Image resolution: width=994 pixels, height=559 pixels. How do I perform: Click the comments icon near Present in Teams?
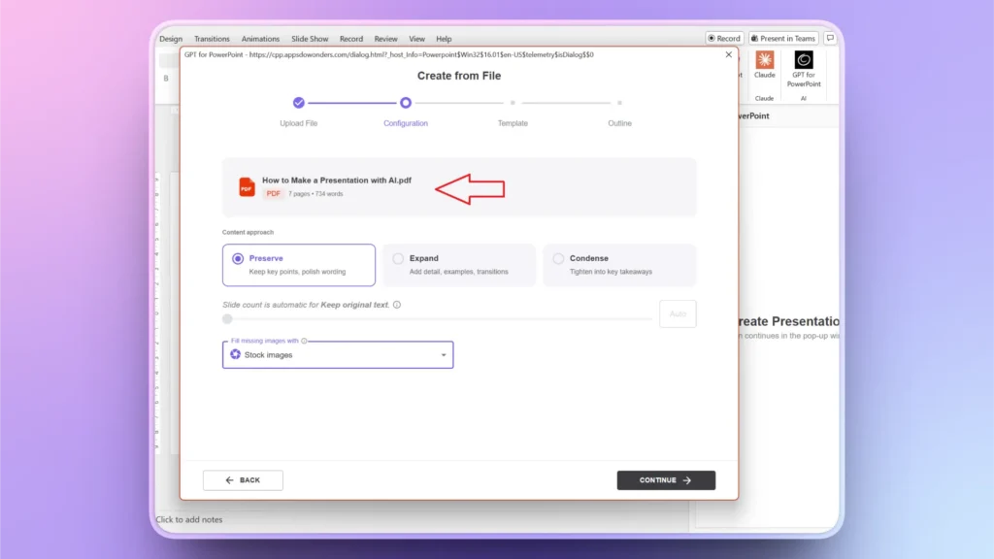point(830,38)
